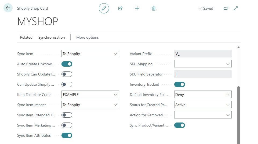The height and width of the screenshot is (144, 258).
Task: Click the Item Template Code label
Action: pos(34,95)
